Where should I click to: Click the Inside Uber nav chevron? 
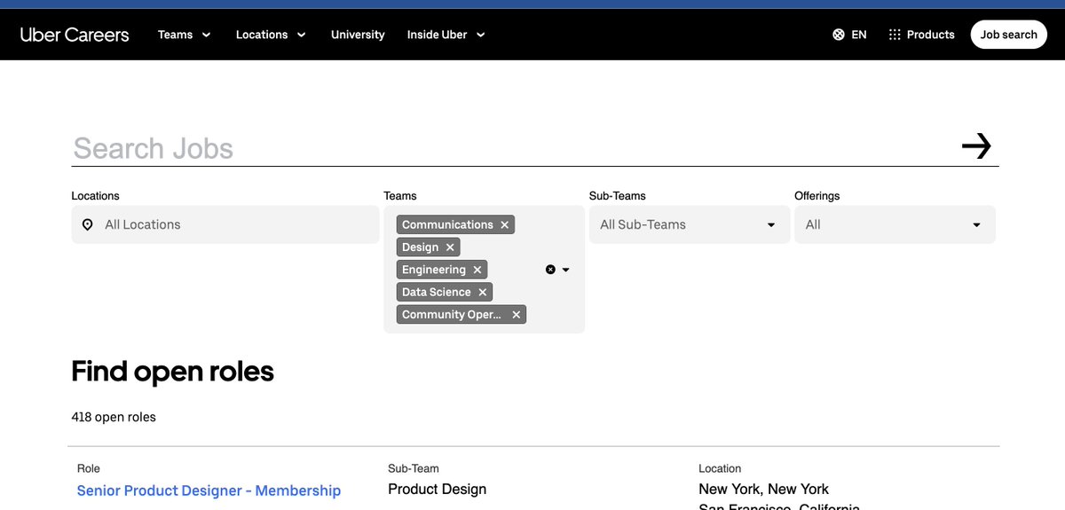coord(481,35)
